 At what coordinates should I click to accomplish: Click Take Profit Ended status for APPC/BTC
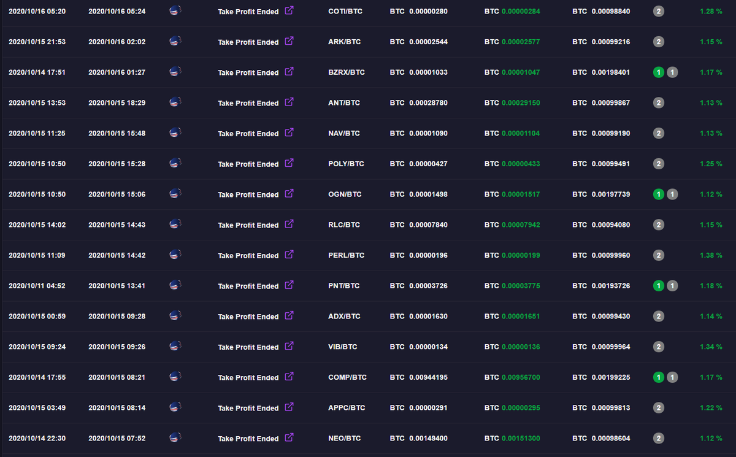(248, 408)
